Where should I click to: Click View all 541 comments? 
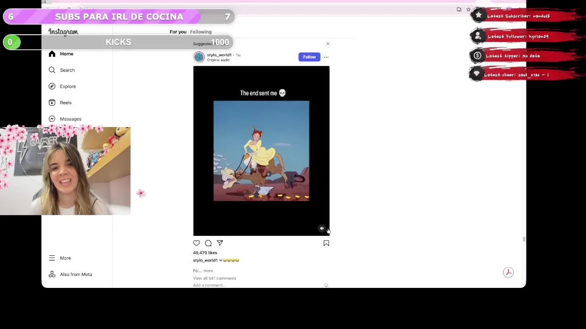pyautogui.click(x=214, y=278)
